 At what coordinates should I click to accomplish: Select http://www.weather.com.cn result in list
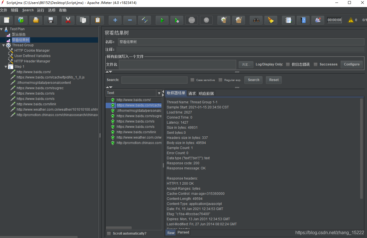point(139,137)
